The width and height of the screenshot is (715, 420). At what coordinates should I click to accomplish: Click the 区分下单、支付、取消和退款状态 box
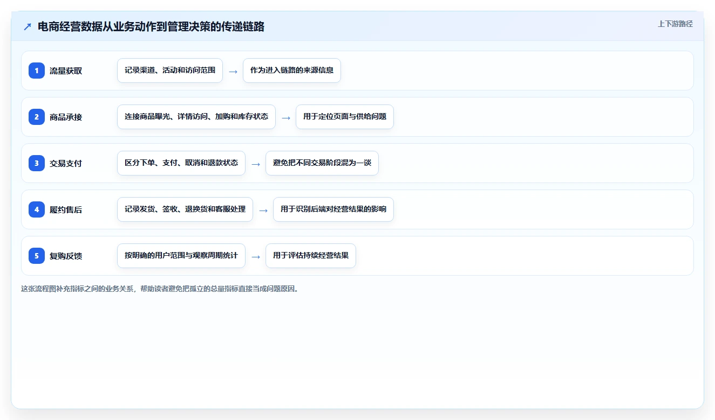pyautogui.click(x=181, y=163)
